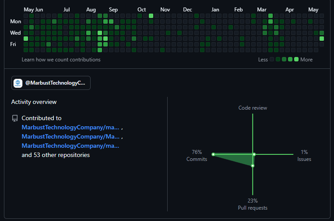This screenshot has width=334, height=221.
Task: Open "Learn how we count contributions" link
Action: [x=61, y=60]
